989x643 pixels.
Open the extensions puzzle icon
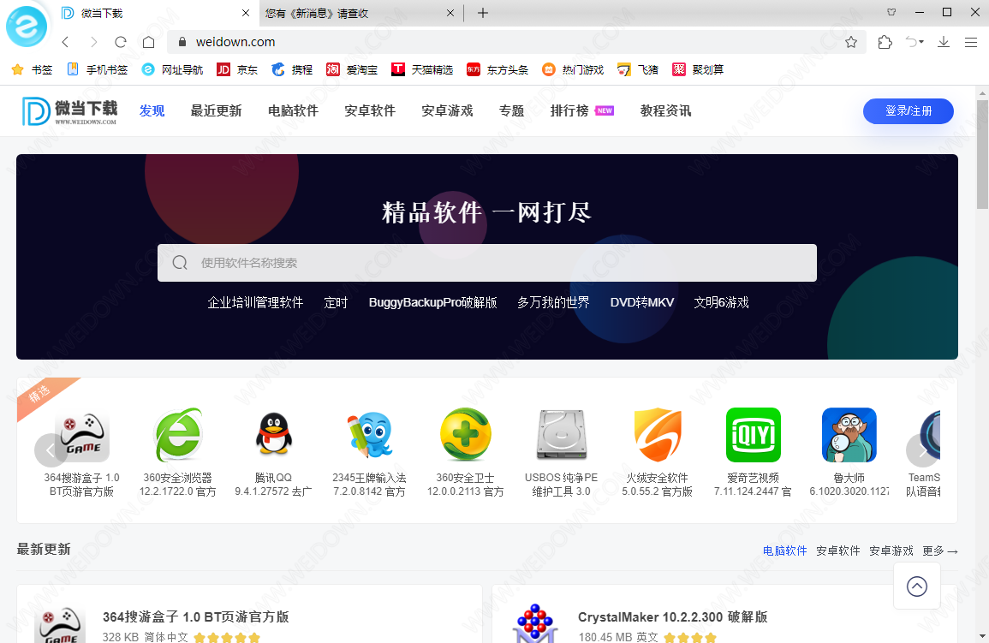(x=885, y=42)
